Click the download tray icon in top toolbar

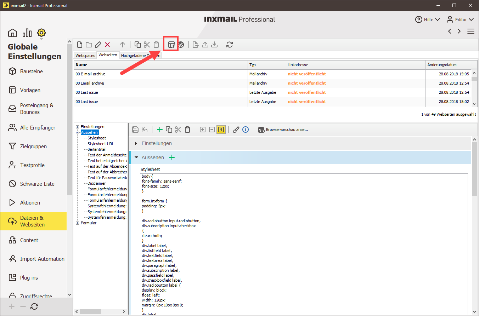[x=214, y=45]
